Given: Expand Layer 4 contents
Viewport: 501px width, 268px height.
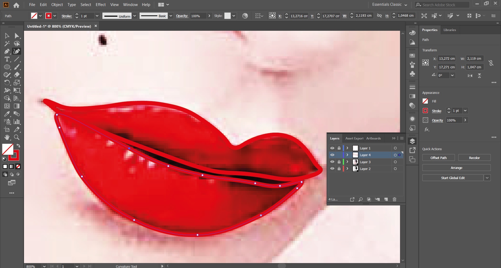Looking at the screenshot, I should coord(347,155).
